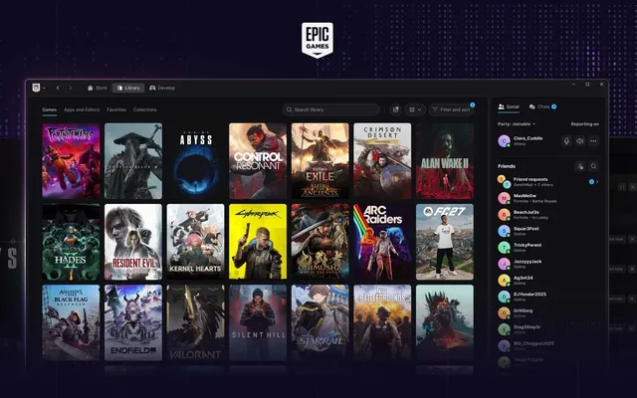Click Clara_Cuddle's avatar

coord(505,141)
